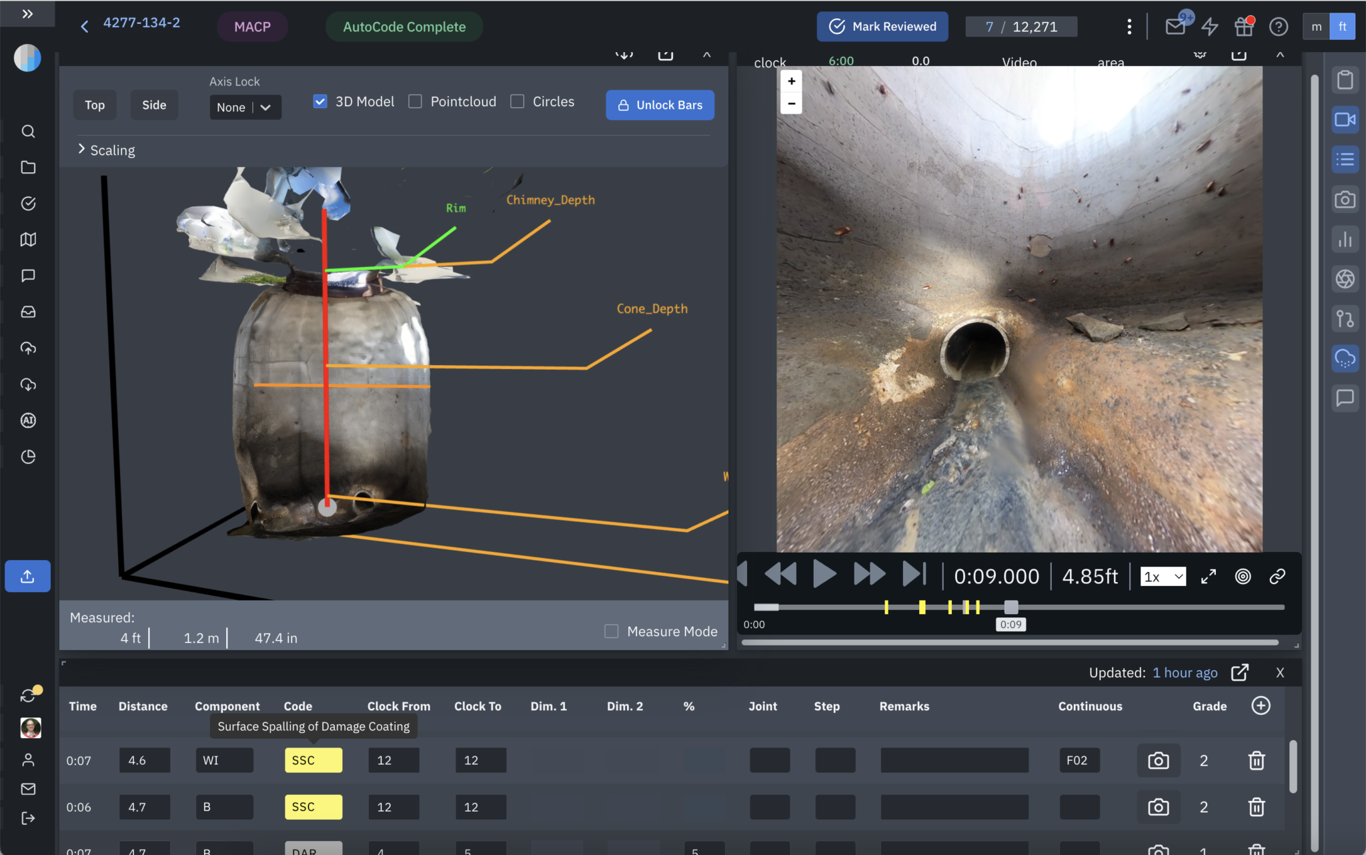Image resolution: width=1366 pixels, height=855 pixels.
Task: Click the camera icon in SSC WI row
Action: [1158, 760]
